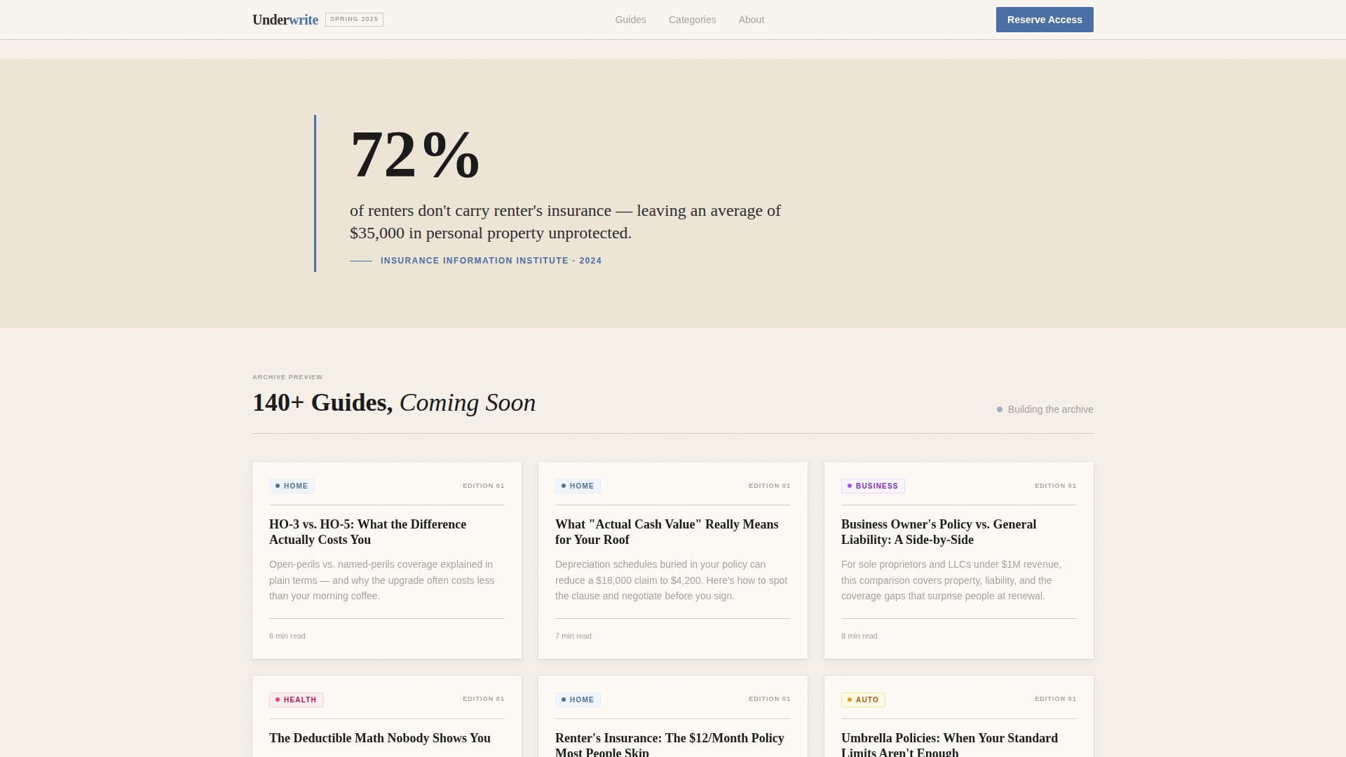Click the Insurance Information Institute 2024 source
This screenshot has width=1346, height=757.
tap(491, 261)
